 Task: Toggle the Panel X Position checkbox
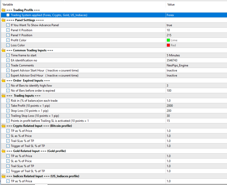tap(8, 30)
